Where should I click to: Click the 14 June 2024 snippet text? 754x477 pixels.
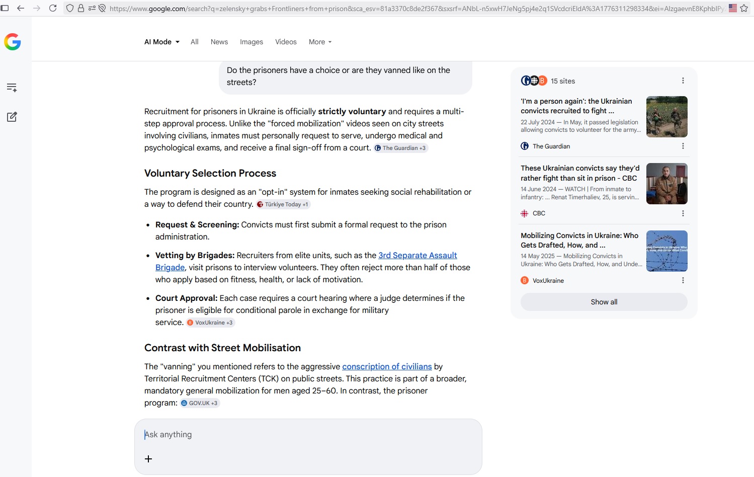tap(580, 193)
